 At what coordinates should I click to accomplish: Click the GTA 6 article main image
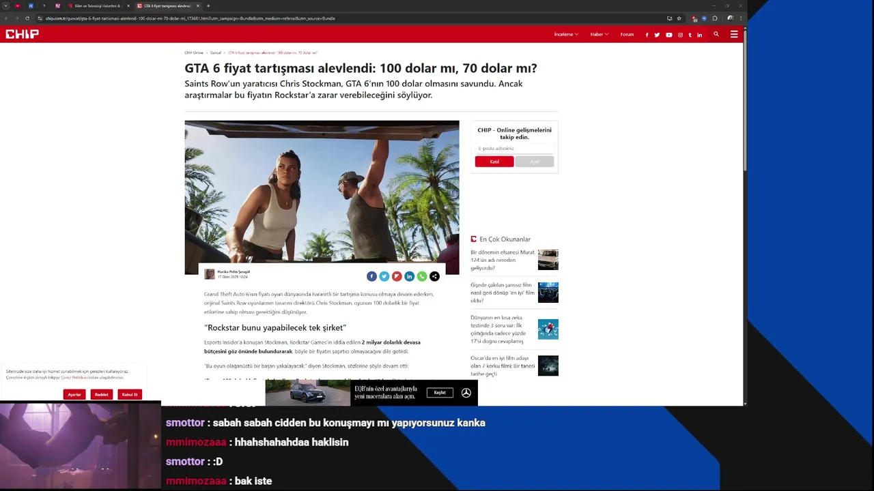[322, 198]
